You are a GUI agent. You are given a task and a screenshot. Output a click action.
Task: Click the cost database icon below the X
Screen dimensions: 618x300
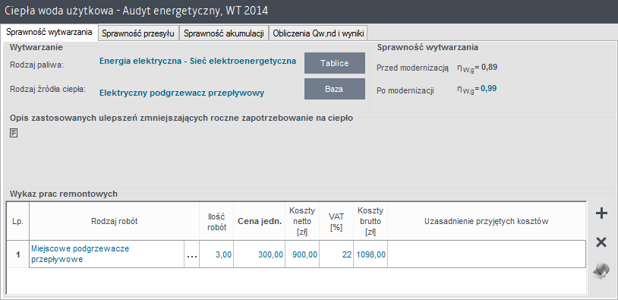(x=601, y=271)
